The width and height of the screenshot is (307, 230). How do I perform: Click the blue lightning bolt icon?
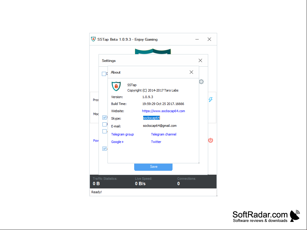211,100
